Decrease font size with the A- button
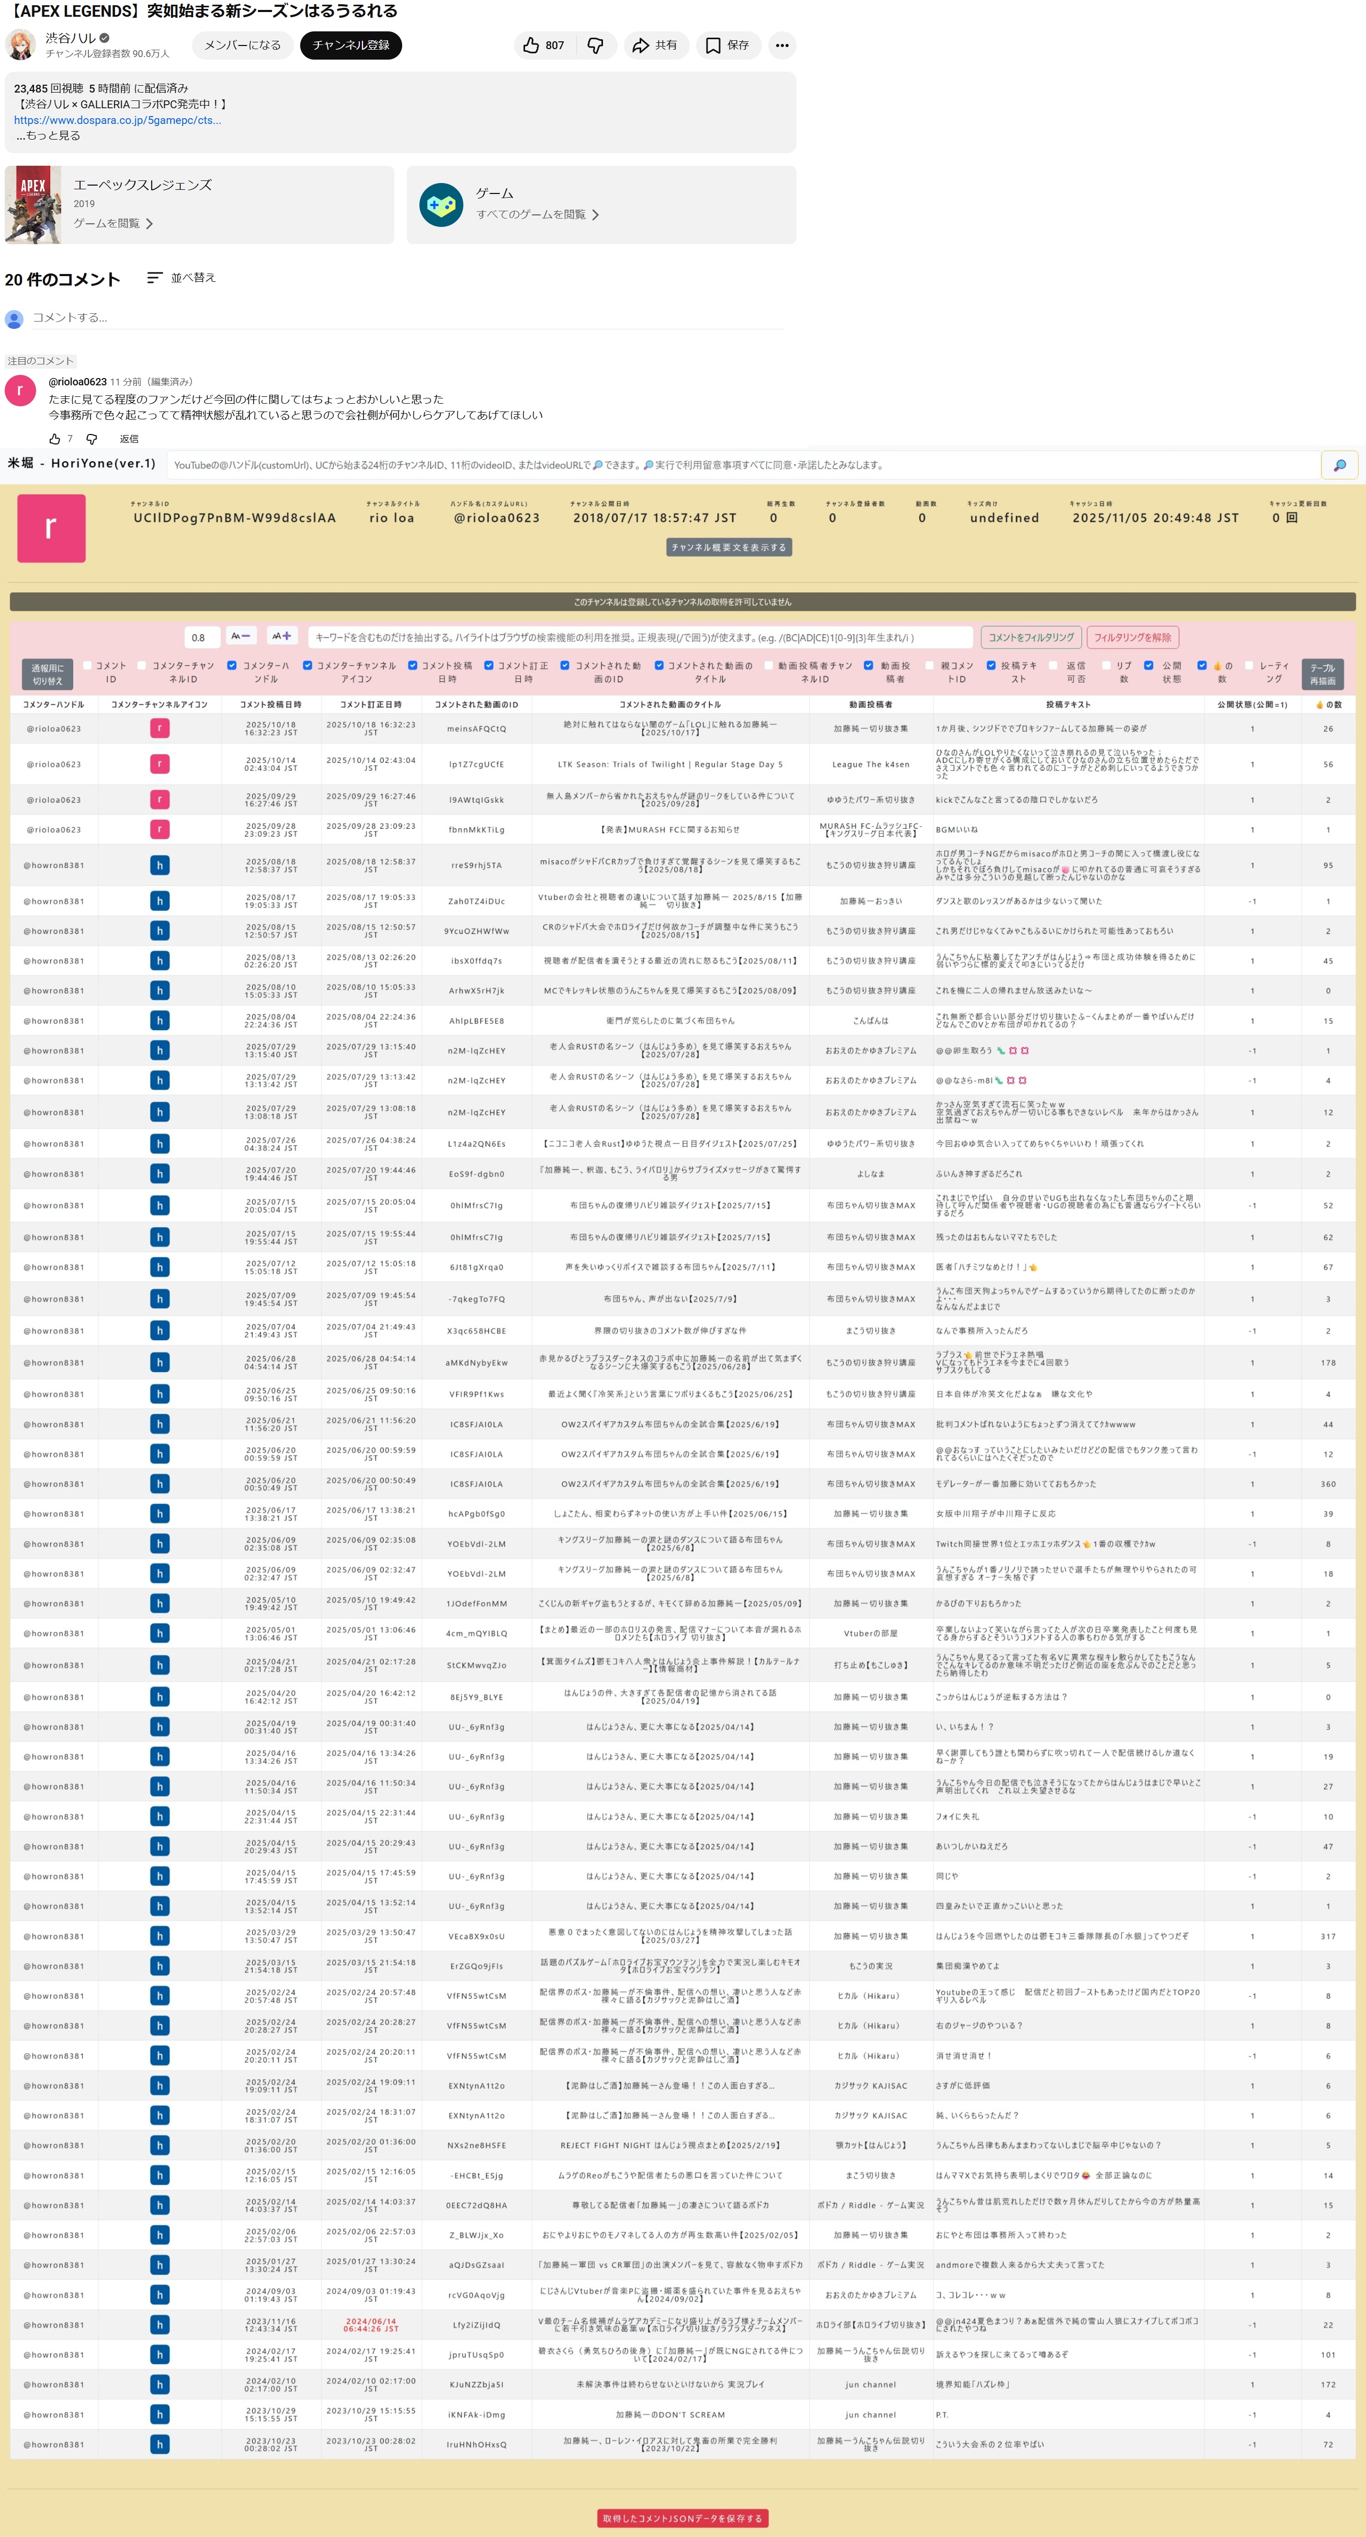The image size is (1366, 2537). pyautogui.click(x=241, y=636)
